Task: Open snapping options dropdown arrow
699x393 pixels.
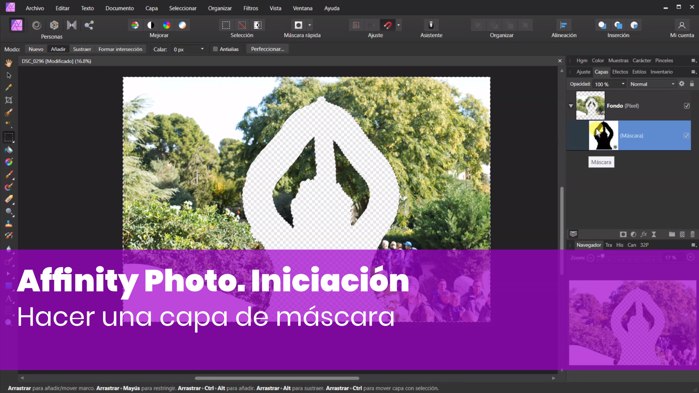Action: [x=399, y=25]
